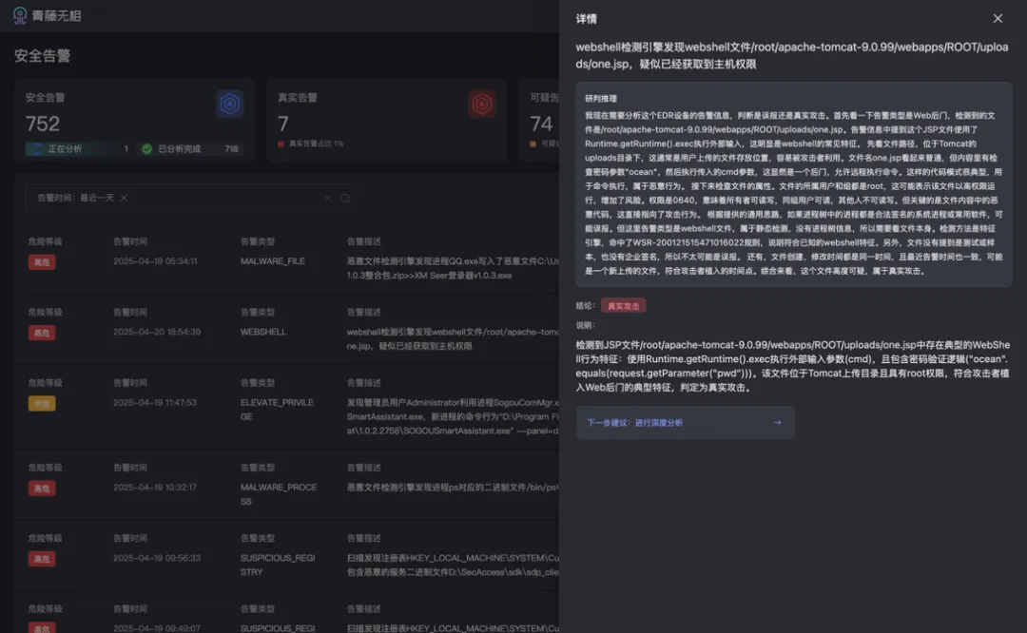The image size is (1027, 633).
Task: Click the 真实攻击 conclusion tag
Action: tap(623, 306)
